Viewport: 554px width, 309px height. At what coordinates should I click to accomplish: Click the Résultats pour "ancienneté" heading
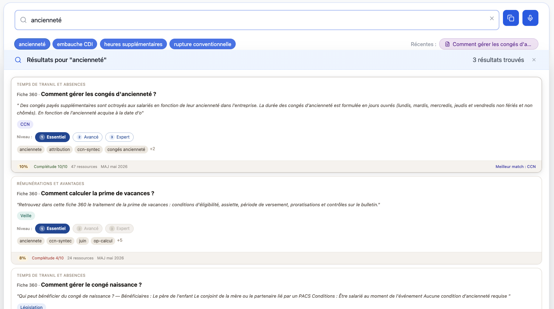[x=67, y=60]
